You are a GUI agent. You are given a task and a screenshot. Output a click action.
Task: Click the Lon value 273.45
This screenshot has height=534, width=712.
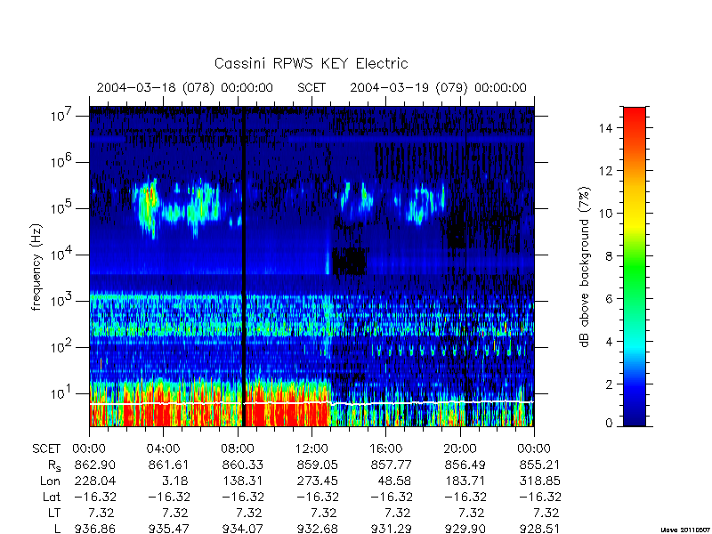pyautogui.click(x=317, y=481)
